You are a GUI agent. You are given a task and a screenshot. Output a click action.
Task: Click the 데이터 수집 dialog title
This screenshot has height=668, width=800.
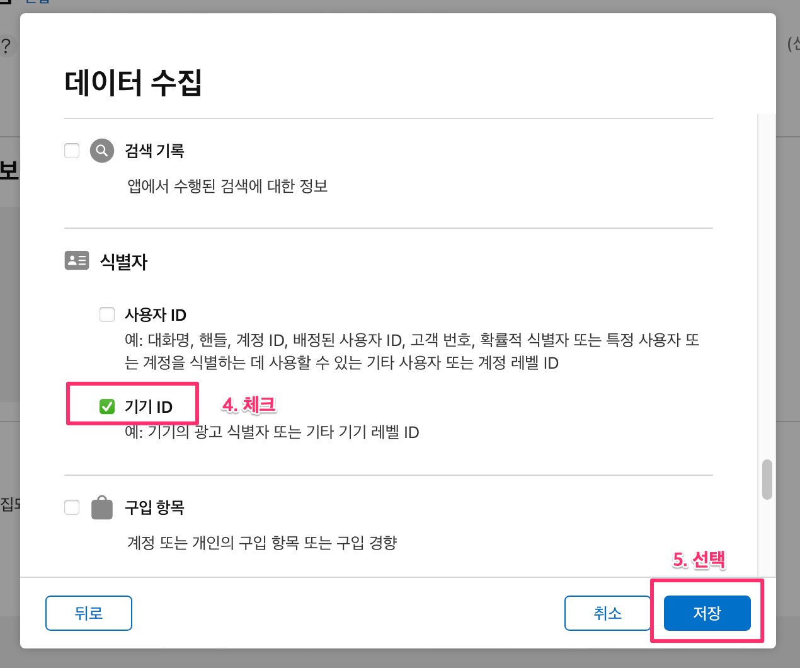click(133, 83)
